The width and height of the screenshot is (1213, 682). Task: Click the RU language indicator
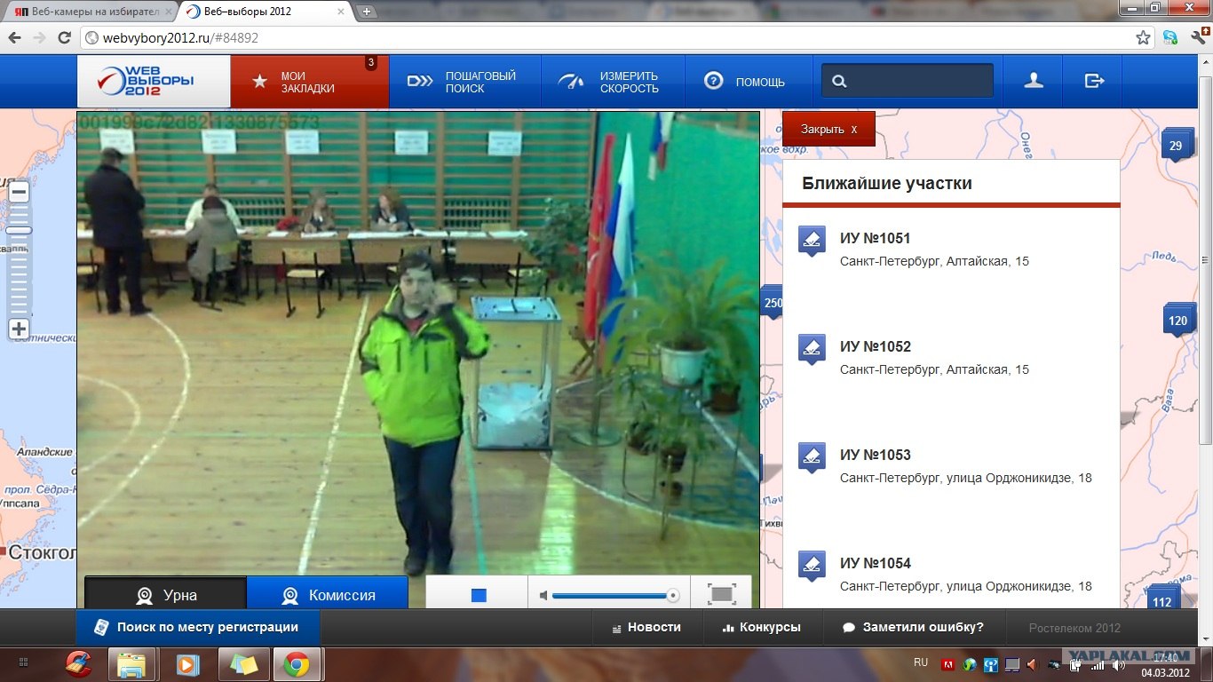tap(921, 662)
